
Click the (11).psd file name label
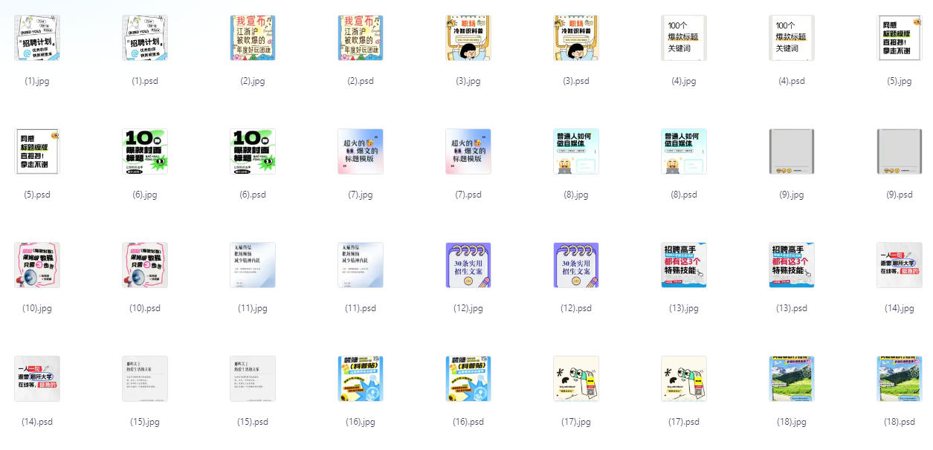tap(361, 308)
